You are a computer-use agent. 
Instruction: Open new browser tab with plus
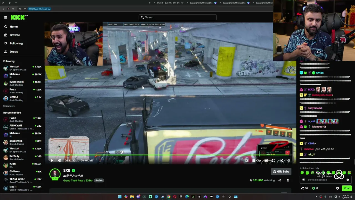click(x=149, y=3)
